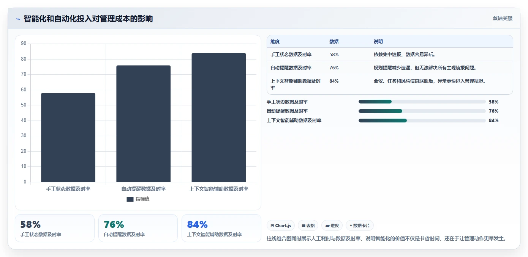Click the 84% value in table
This screenshot has width=528, height=257.
click(334, 81)
